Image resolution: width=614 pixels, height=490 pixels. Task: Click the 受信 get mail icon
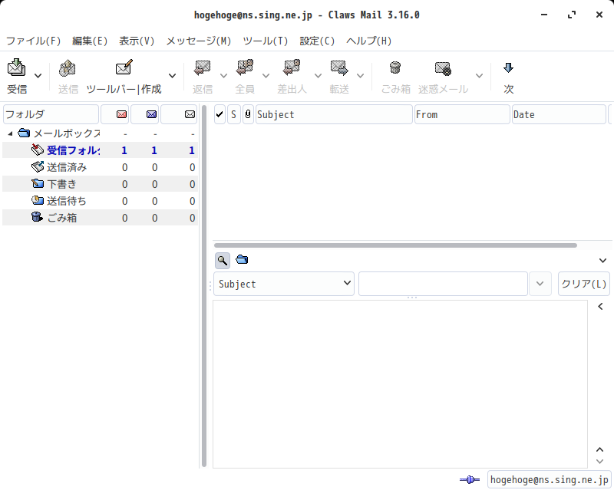click(16, 67)
